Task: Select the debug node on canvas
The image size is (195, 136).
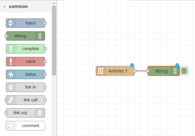Action: coord(164,71)
